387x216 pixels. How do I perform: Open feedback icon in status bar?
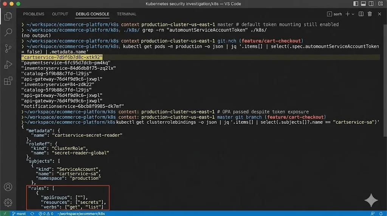coord(373,213)
